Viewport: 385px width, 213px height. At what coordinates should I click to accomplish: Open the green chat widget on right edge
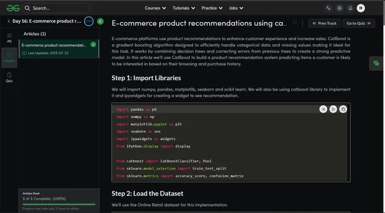click(x=376, y=63)
